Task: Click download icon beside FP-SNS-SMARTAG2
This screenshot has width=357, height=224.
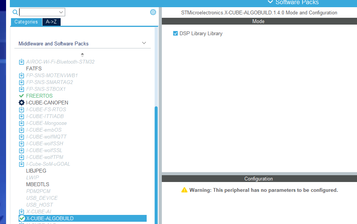Action: coord(21,82)
